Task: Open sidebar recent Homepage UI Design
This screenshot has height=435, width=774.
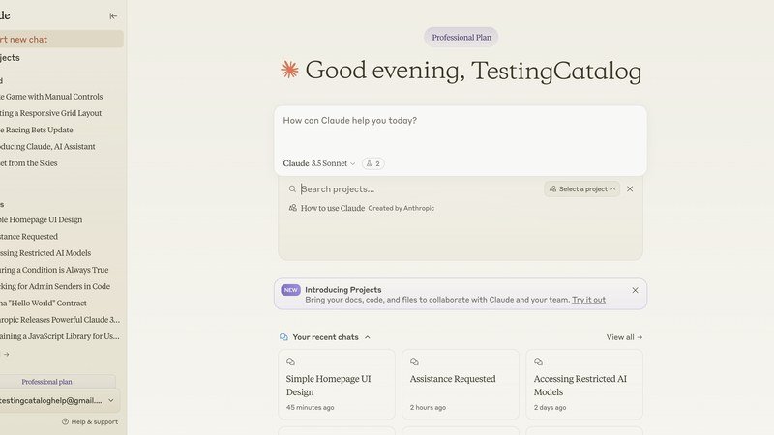Action: click(x=41, y=220)
